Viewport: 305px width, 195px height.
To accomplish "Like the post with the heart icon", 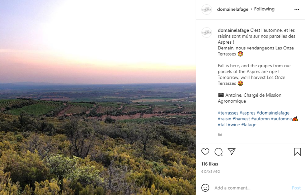I will pyautogui.click(x=205, y=152).
